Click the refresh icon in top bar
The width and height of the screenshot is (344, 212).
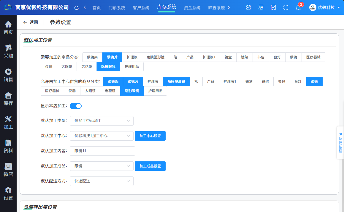coord(77,7)
